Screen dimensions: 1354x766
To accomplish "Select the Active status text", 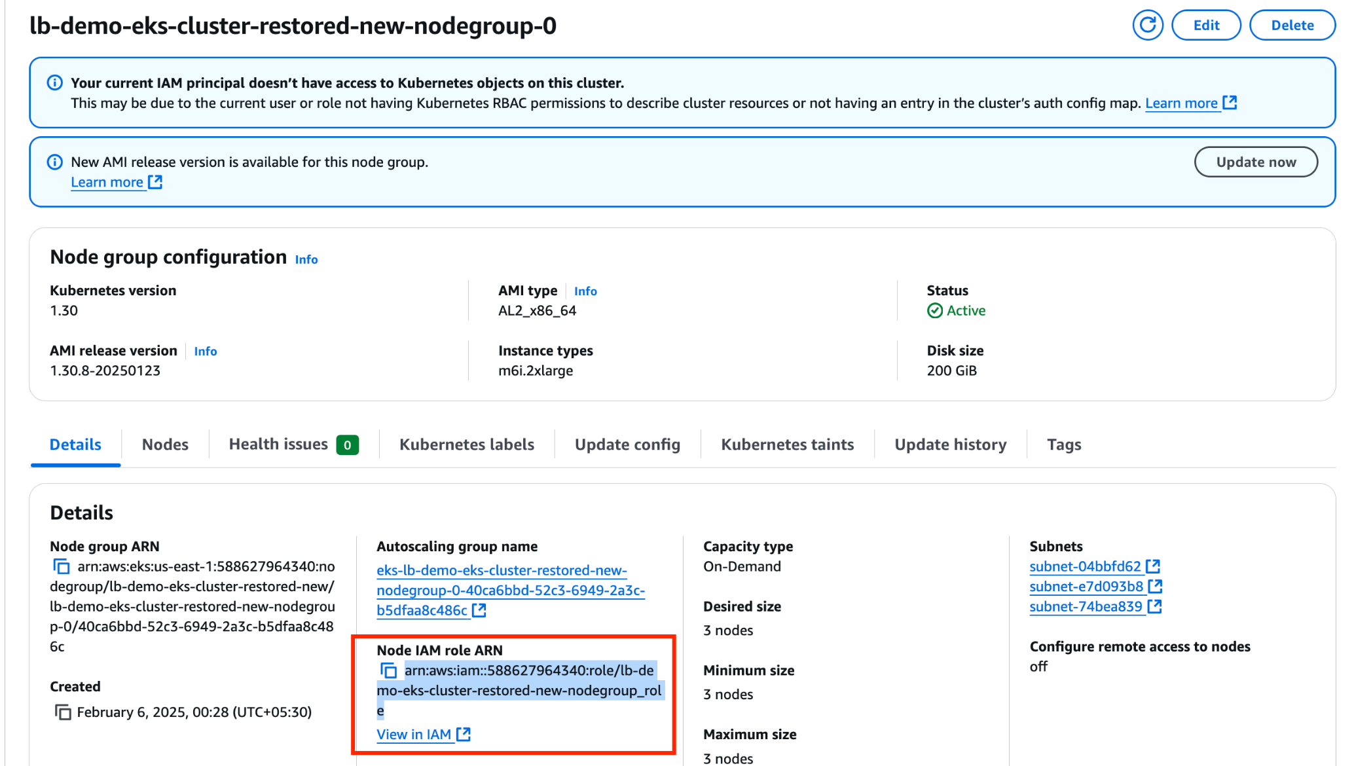I will pyautogui.click(x=966, y=311).
